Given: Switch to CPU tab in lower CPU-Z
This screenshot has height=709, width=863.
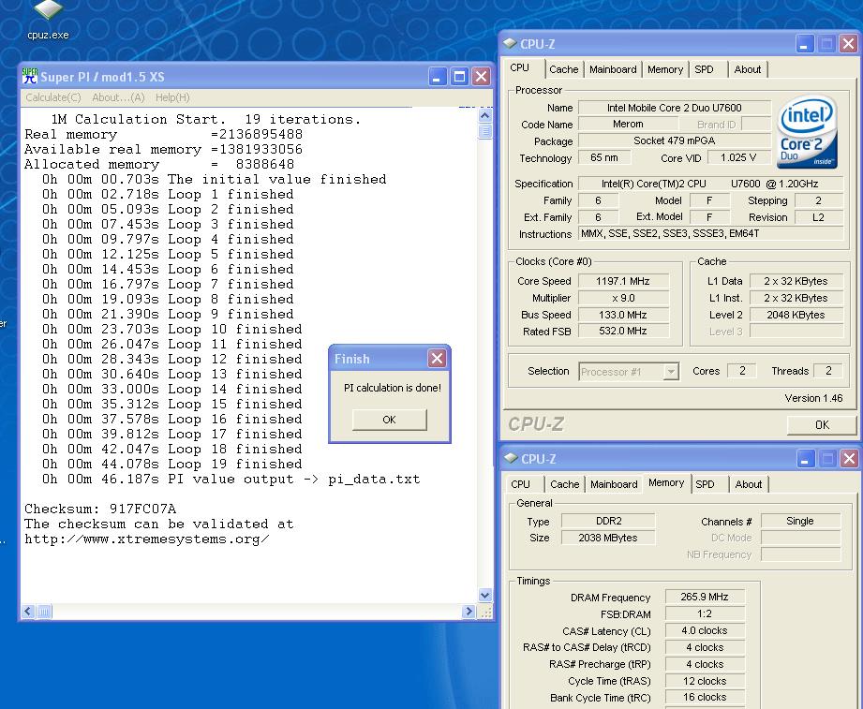Looking at the screenshot, I should click(521, 484).
